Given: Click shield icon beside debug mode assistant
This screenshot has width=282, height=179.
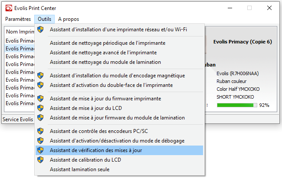Looking at the screenshot, I should point(40,141).
